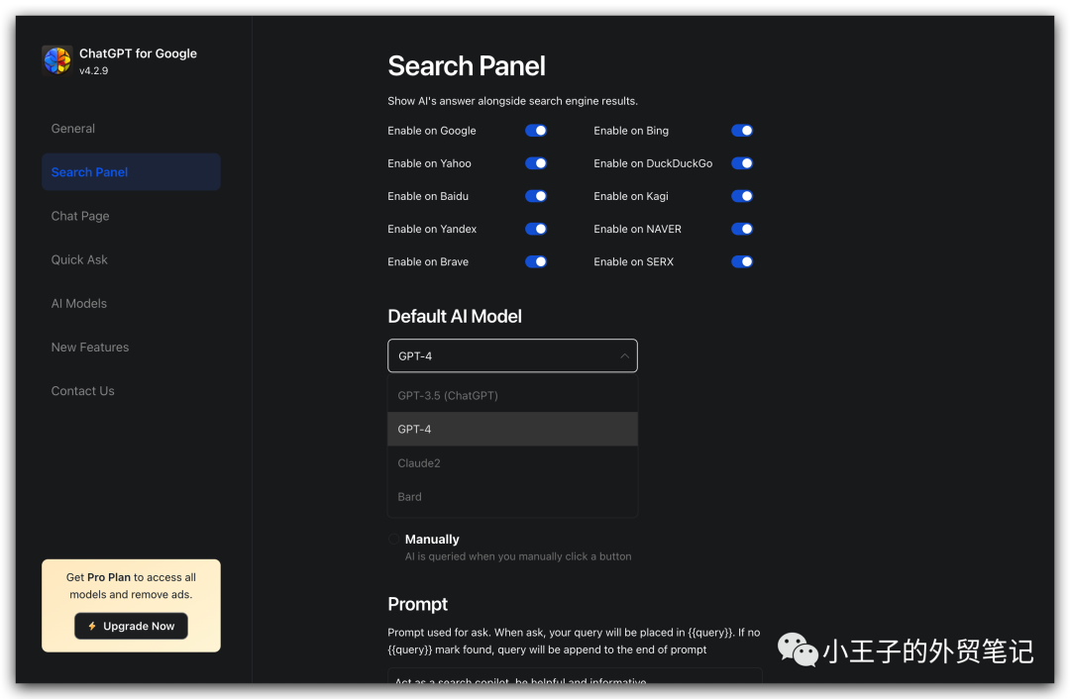Toggle Enable on DuckDuckGo switch

pyautogui.click(x=742, y=163)
